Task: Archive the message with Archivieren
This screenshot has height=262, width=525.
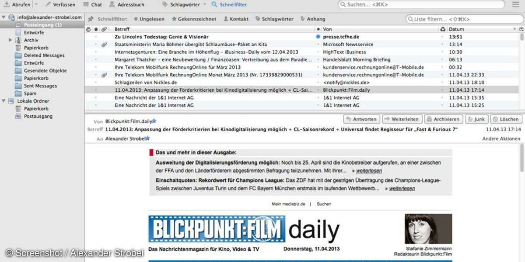Action: click(443, 119)
